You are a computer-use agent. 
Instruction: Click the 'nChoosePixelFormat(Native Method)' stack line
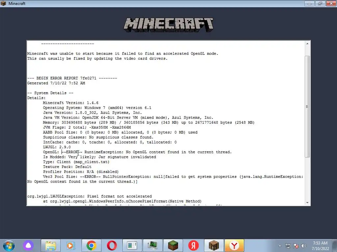(x=122, y=201)
